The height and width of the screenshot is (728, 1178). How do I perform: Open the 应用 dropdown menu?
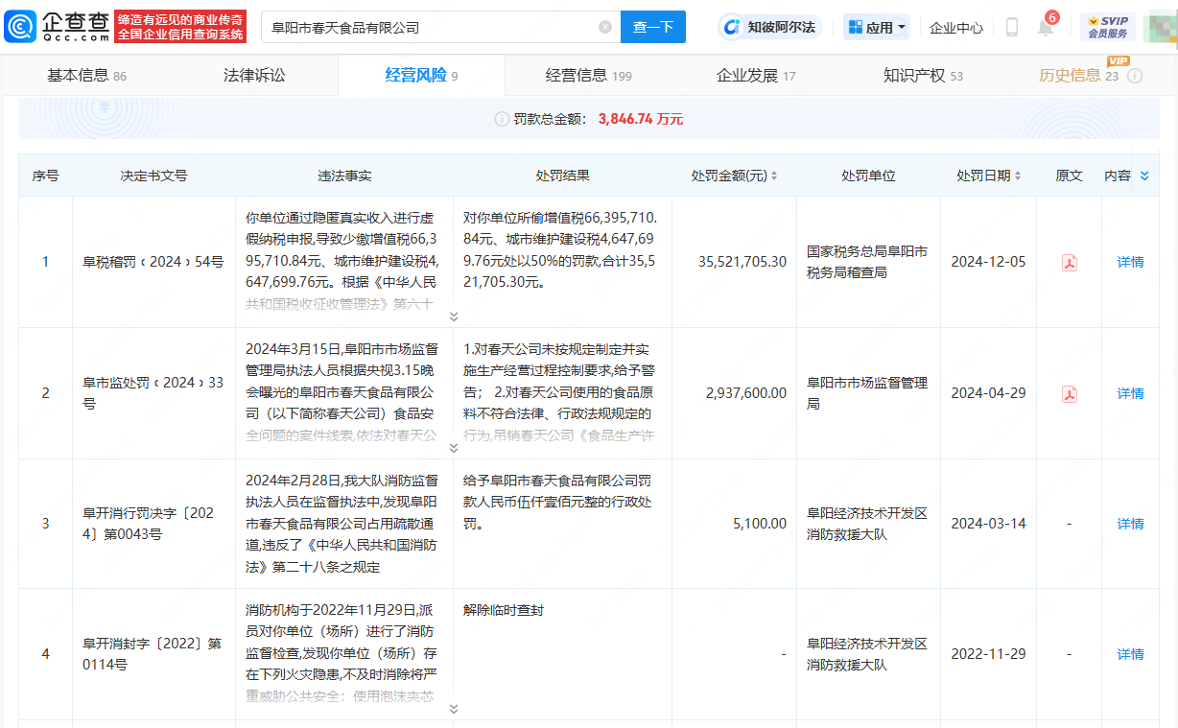877,27
